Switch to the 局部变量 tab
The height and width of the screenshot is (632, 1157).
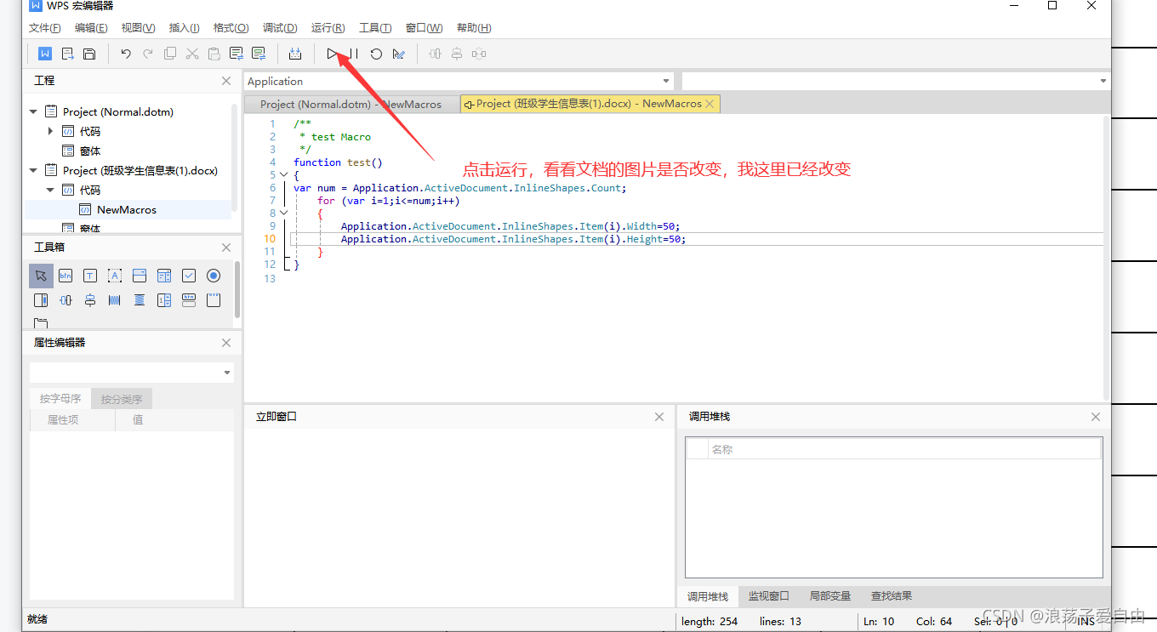click(x=830, y=596)
